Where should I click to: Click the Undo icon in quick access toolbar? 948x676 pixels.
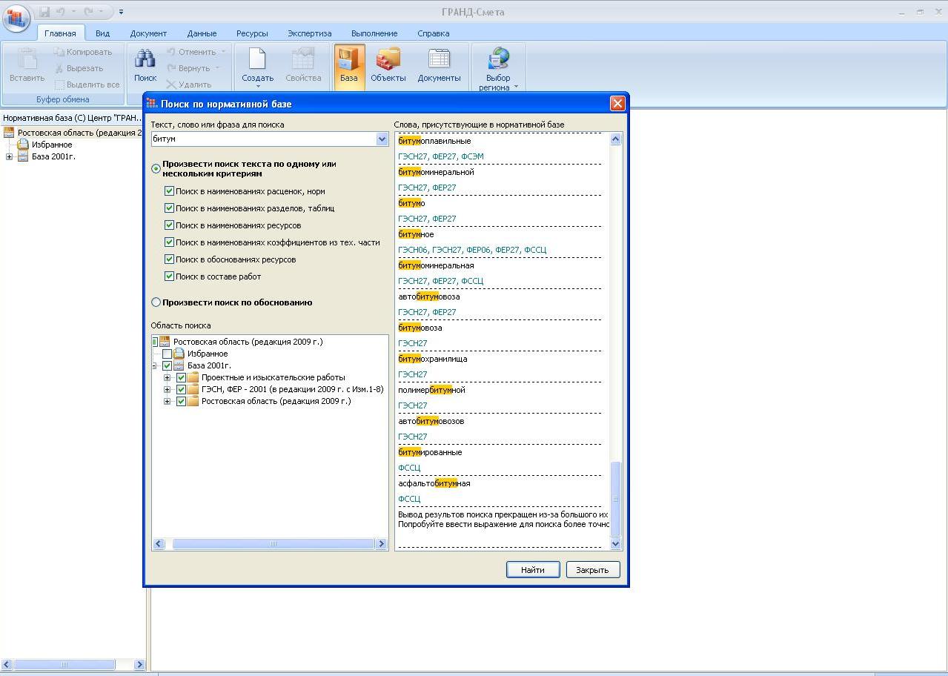(61, 12)
